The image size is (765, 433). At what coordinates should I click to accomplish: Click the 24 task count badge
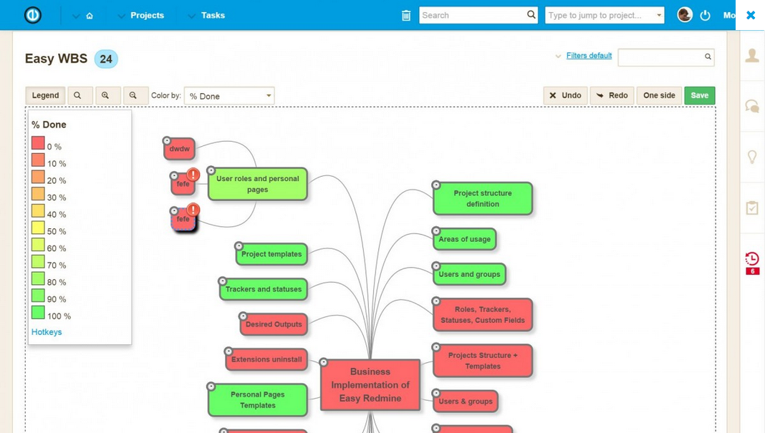tap(106, 59)
